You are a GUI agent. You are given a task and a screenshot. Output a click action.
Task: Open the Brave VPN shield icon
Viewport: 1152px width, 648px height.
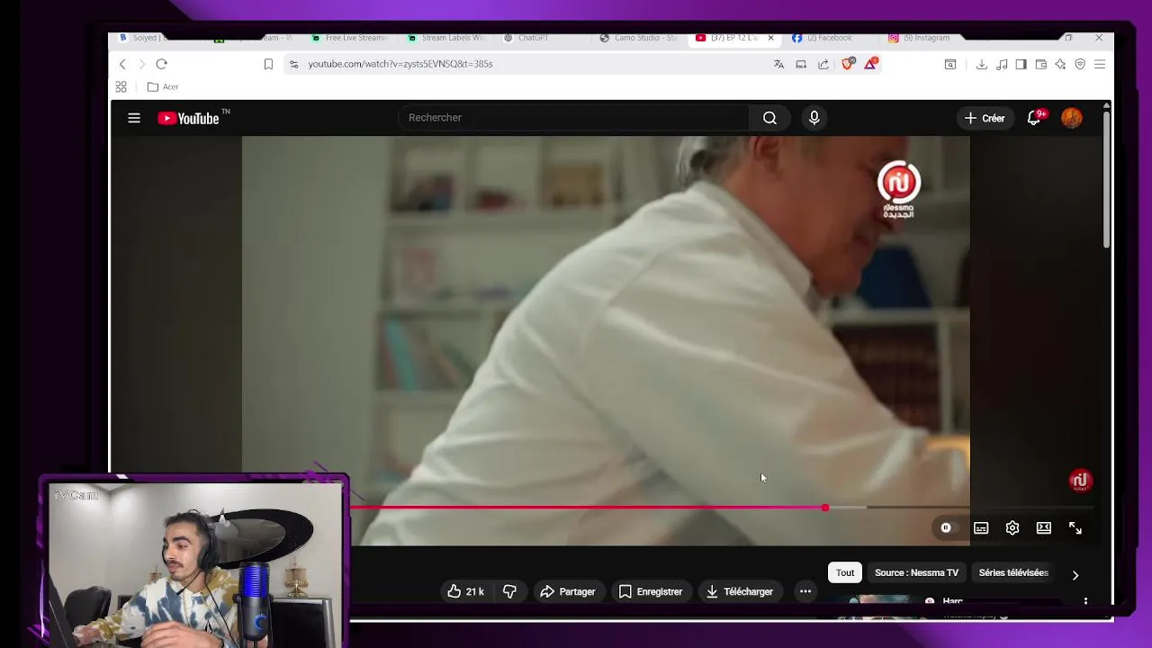pyautogui.click(x=1080, y=64)
